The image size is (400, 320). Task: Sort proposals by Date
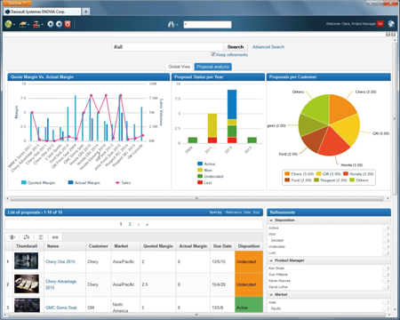tap(247, 212)
